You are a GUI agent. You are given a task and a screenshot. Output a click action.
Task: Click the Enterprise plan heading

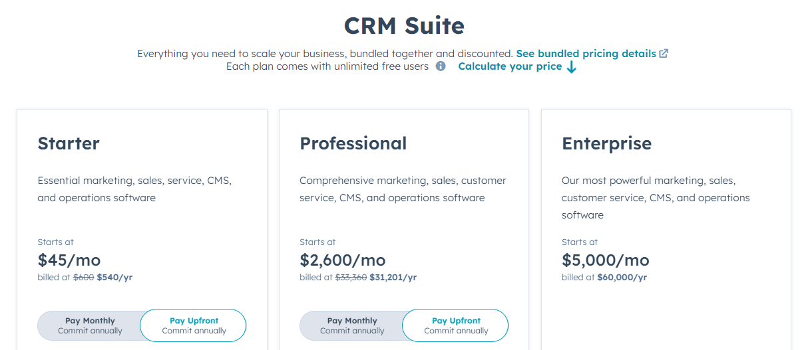[607, 143]
